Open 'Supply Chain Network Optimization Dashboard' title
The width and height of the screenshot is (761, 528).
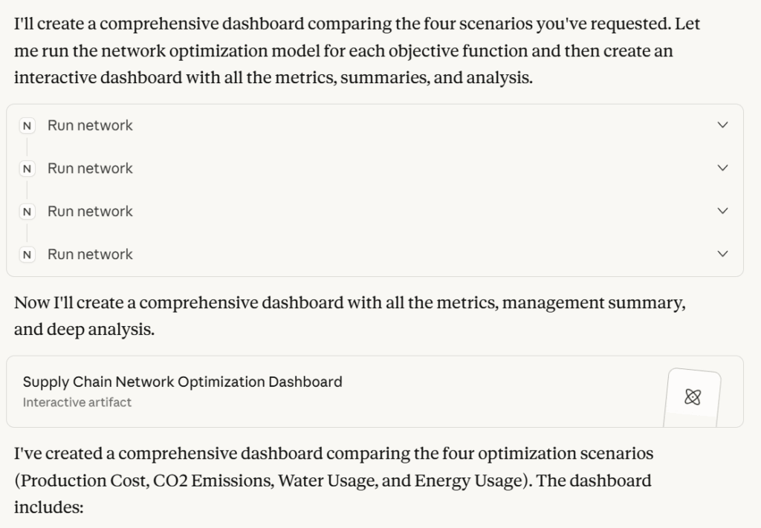click(x=182, y=382)
